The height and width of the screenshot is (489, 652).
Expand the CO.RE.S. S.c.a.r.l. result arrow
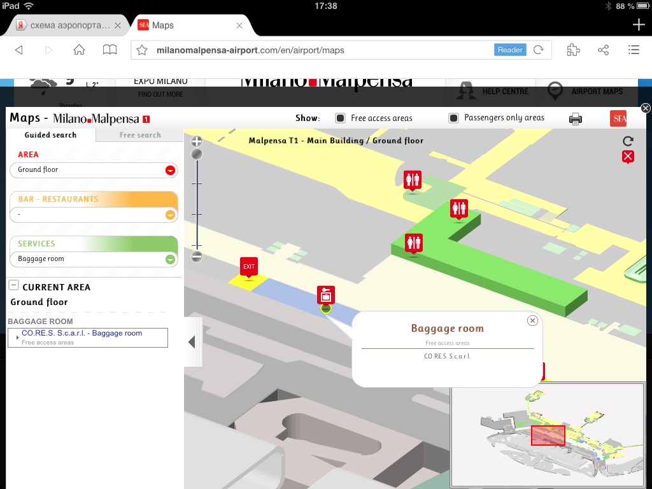pyautogui.click(x=17, y=337)
